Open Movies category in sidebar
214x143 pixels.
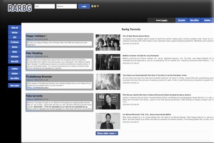[15, 32]
